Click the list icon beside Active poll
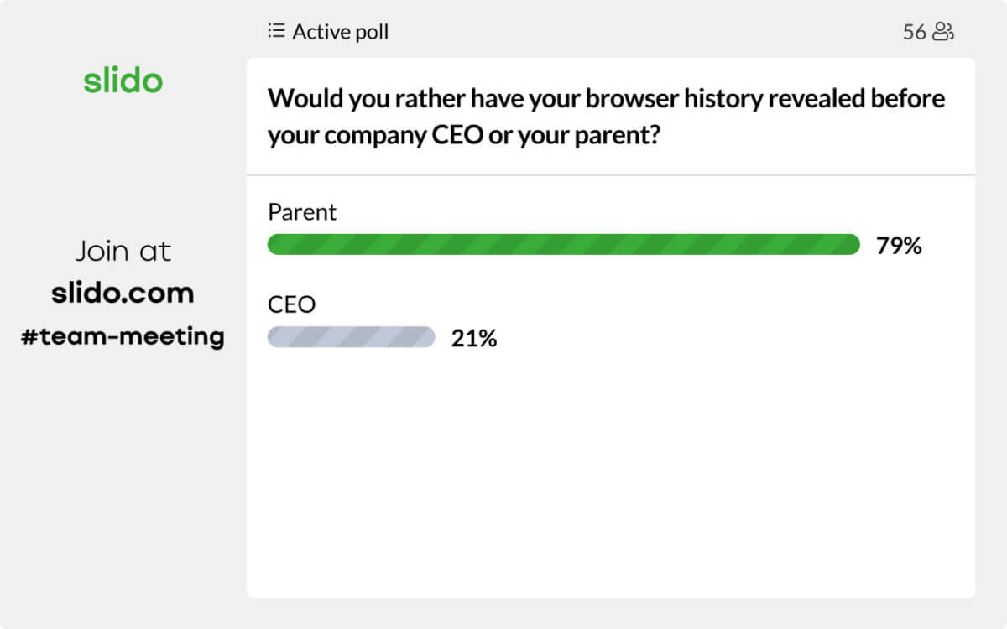Screen dimensions: 1007x629 click(275, 31)
